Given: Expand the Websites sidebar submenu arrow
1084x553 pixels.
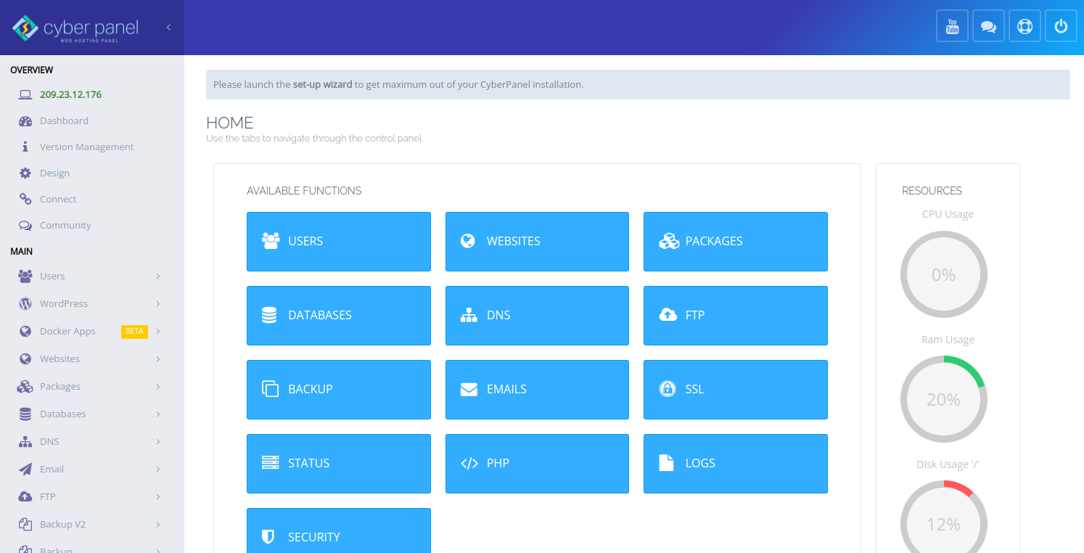Looking at the screenshot, I should (x=158, y=359).
